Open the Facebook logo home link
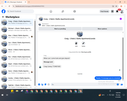The image size is (127, 101). pyautogui.click(x=4, y=11)
